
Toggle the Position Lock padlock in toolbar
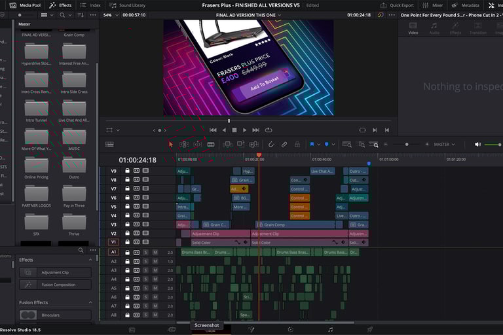[x=297, y=145]
